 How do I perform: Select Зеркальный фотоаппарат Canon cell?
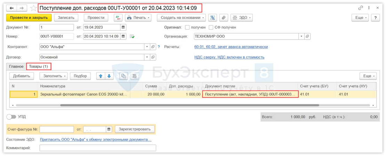tap(84, 94)
